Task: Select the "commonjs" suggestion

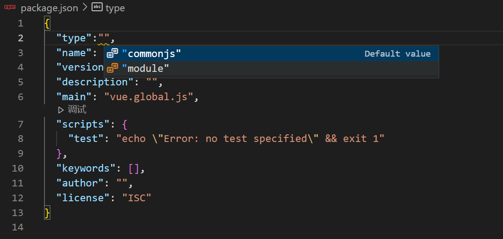Action: pyautogui.click(x=271, y=53)
